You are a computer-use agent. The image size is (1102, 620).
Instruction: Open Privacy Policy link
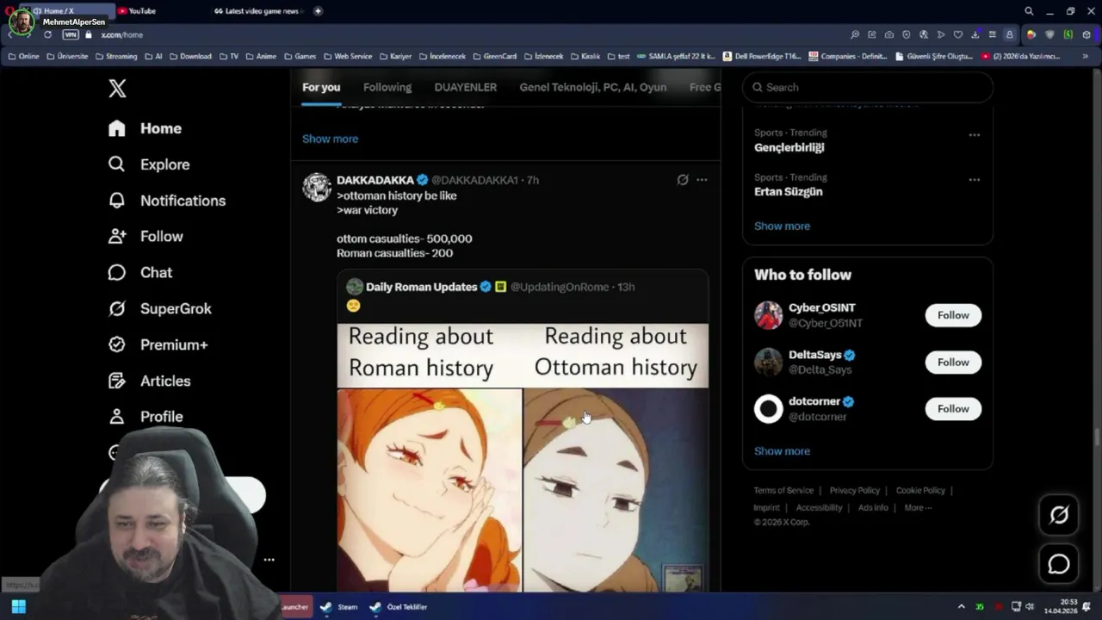[855, 491]
